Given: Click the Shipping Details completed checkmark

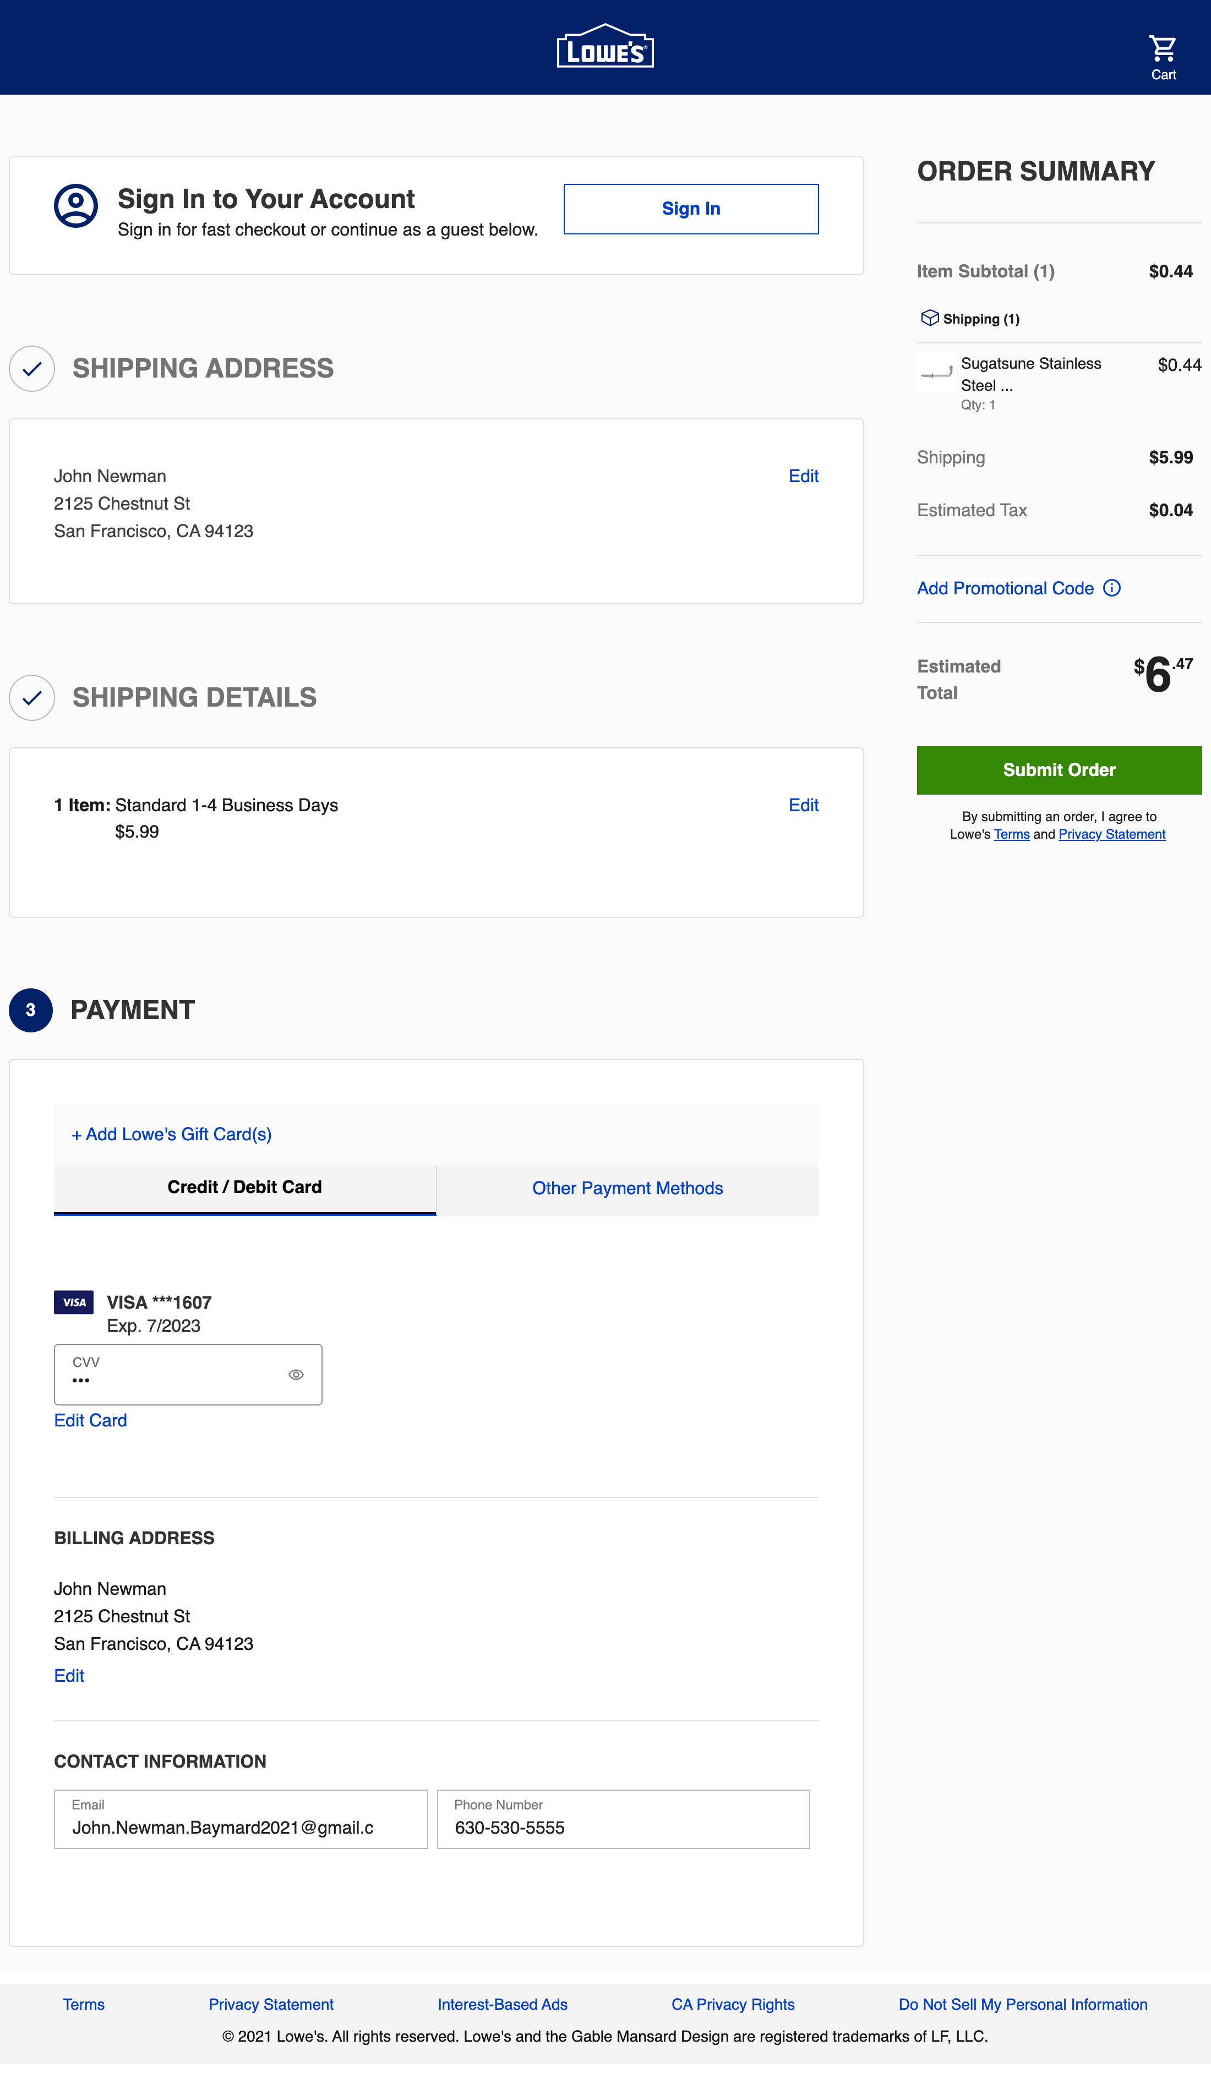Looking at the screenshot, I should tap(31, 698).
